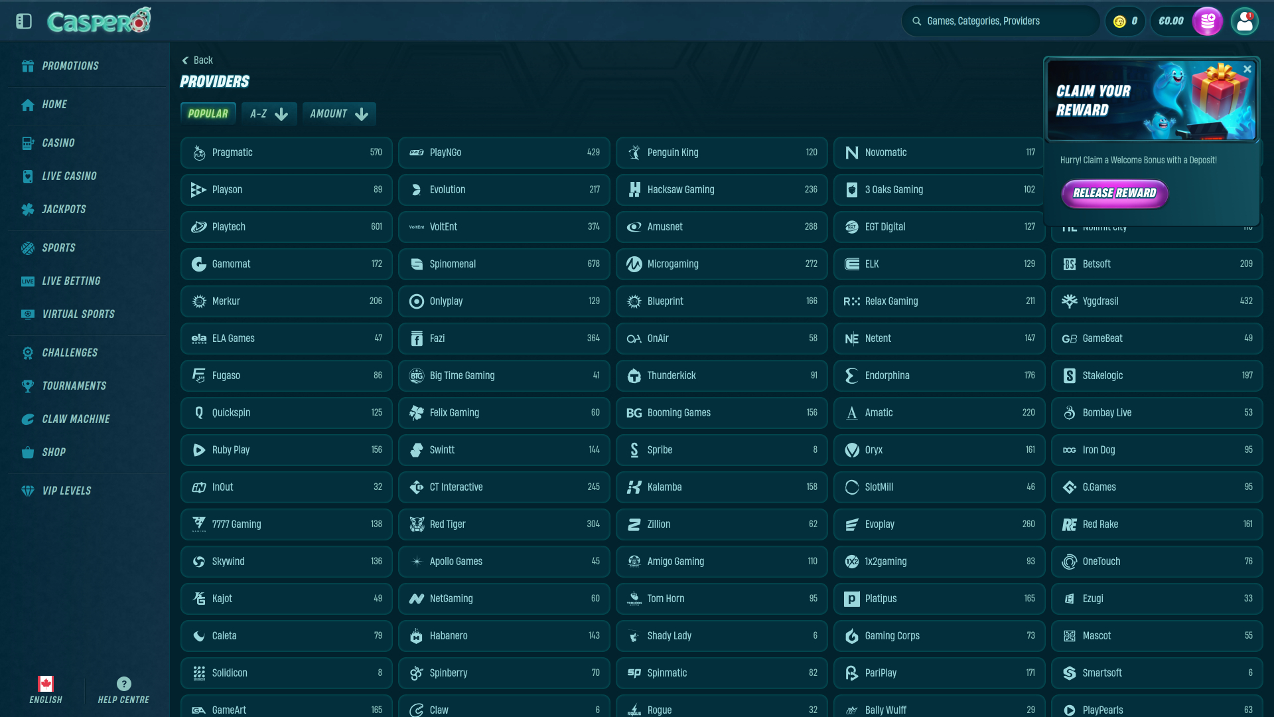
Task: Go back using the Back chevron
Action: pyautogui.click(x=186, y=60)
